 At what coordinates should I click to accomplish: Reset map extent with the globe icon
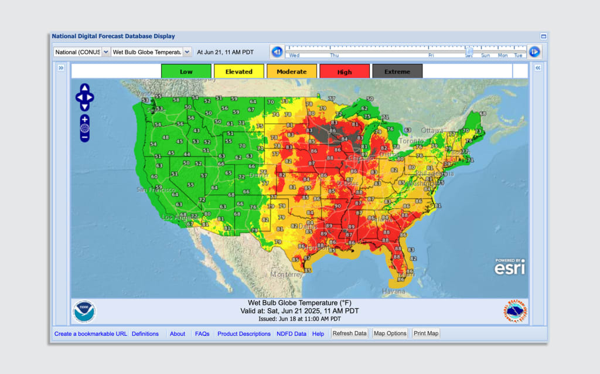[84, 128]
